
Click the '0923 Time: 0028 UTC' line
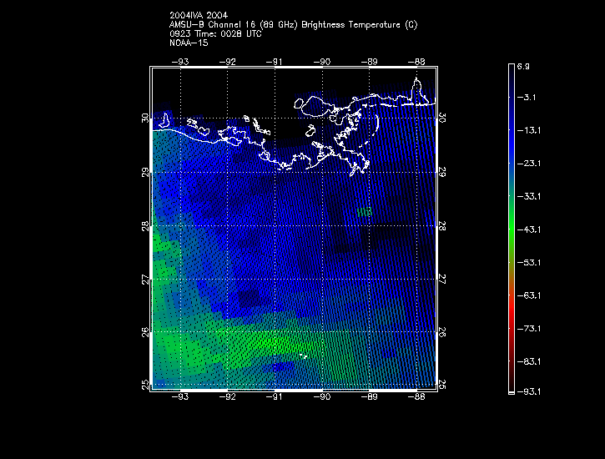pyautogui.click(x=215, y=34)
